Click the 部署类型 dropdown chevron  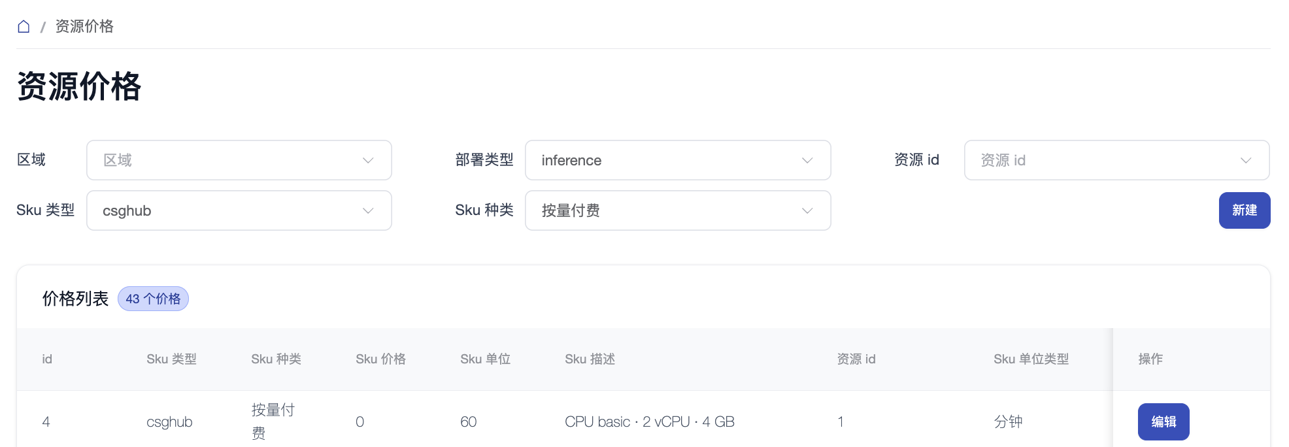[807, 160]
